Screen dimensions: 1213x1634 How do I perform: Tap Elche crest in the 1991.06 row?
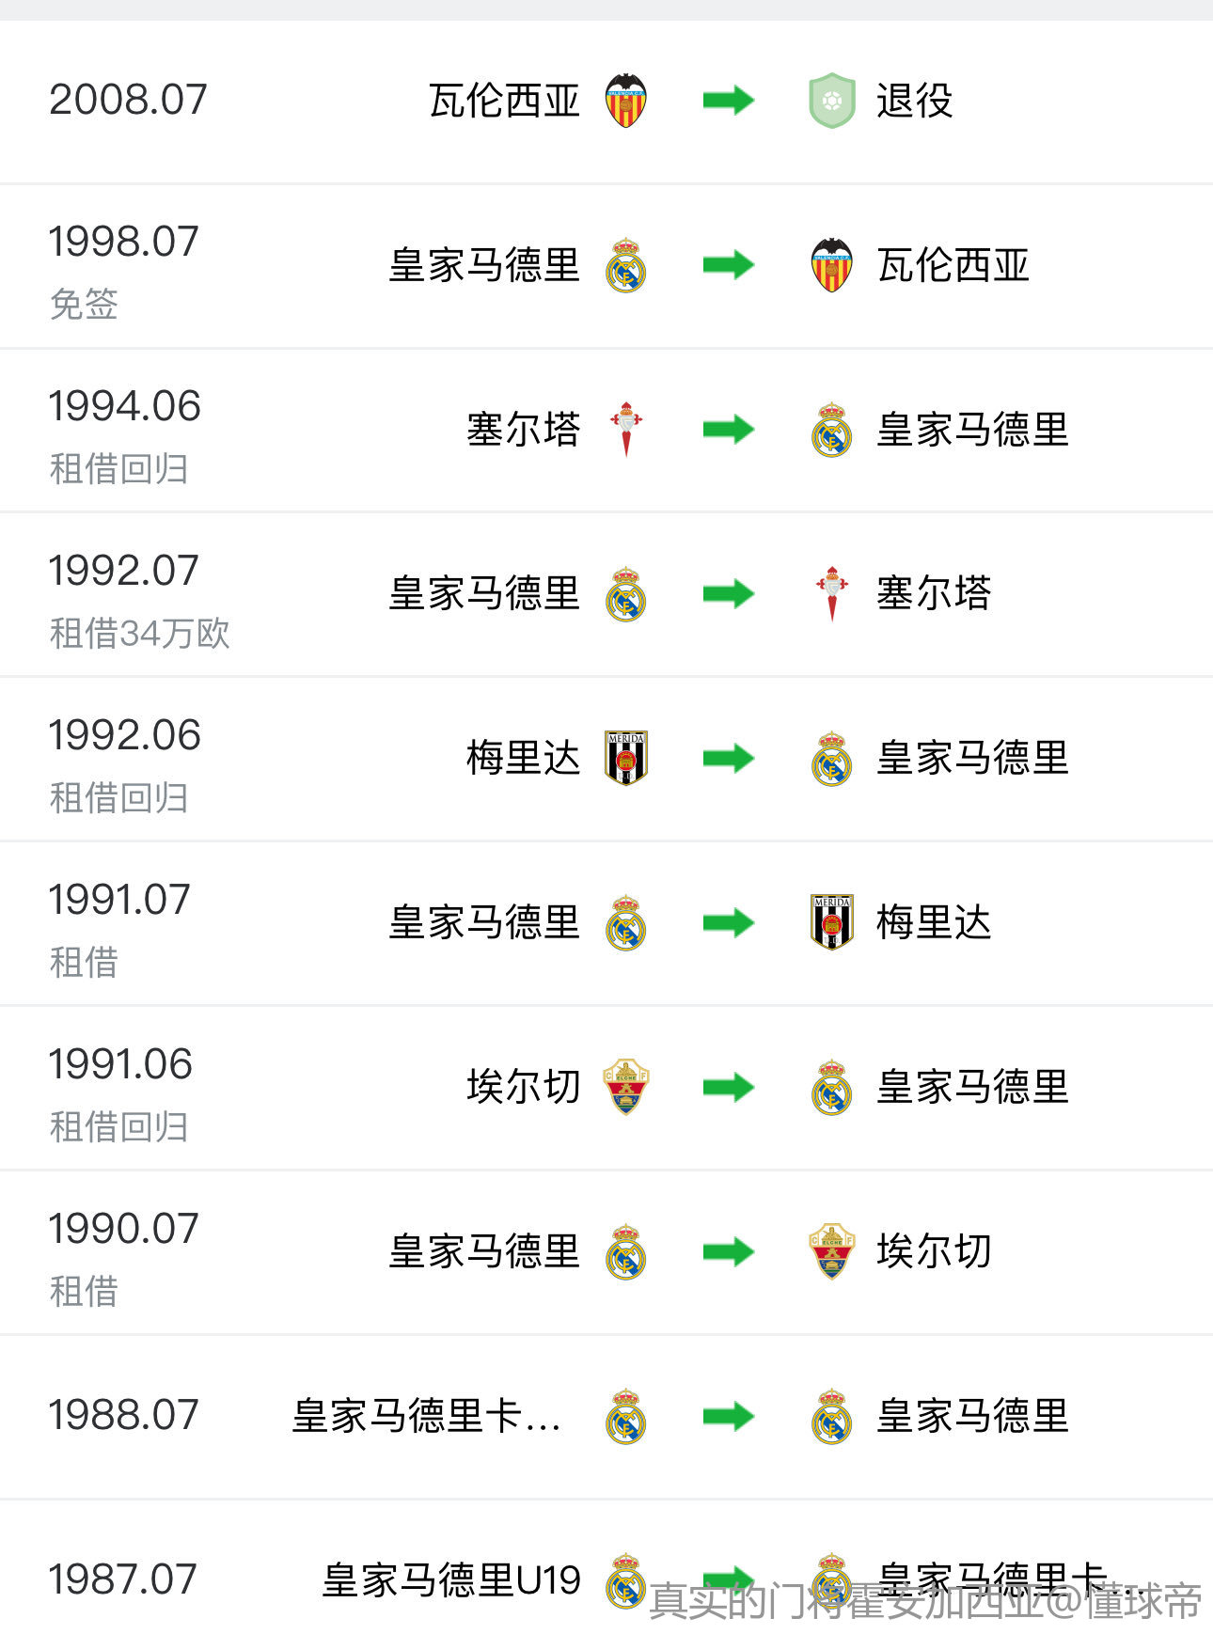point(626,1087)
